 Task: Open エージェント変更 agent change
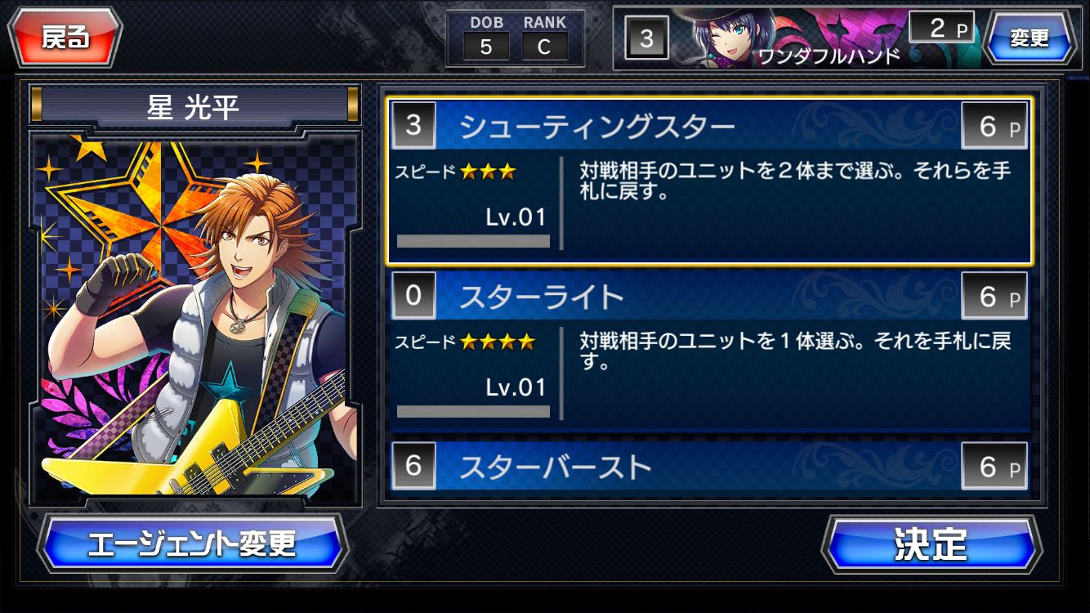(x=193, y=543)
